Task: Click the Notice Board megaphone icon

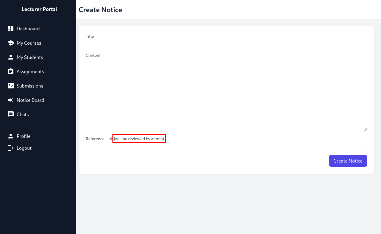Action: click(11, 100)
